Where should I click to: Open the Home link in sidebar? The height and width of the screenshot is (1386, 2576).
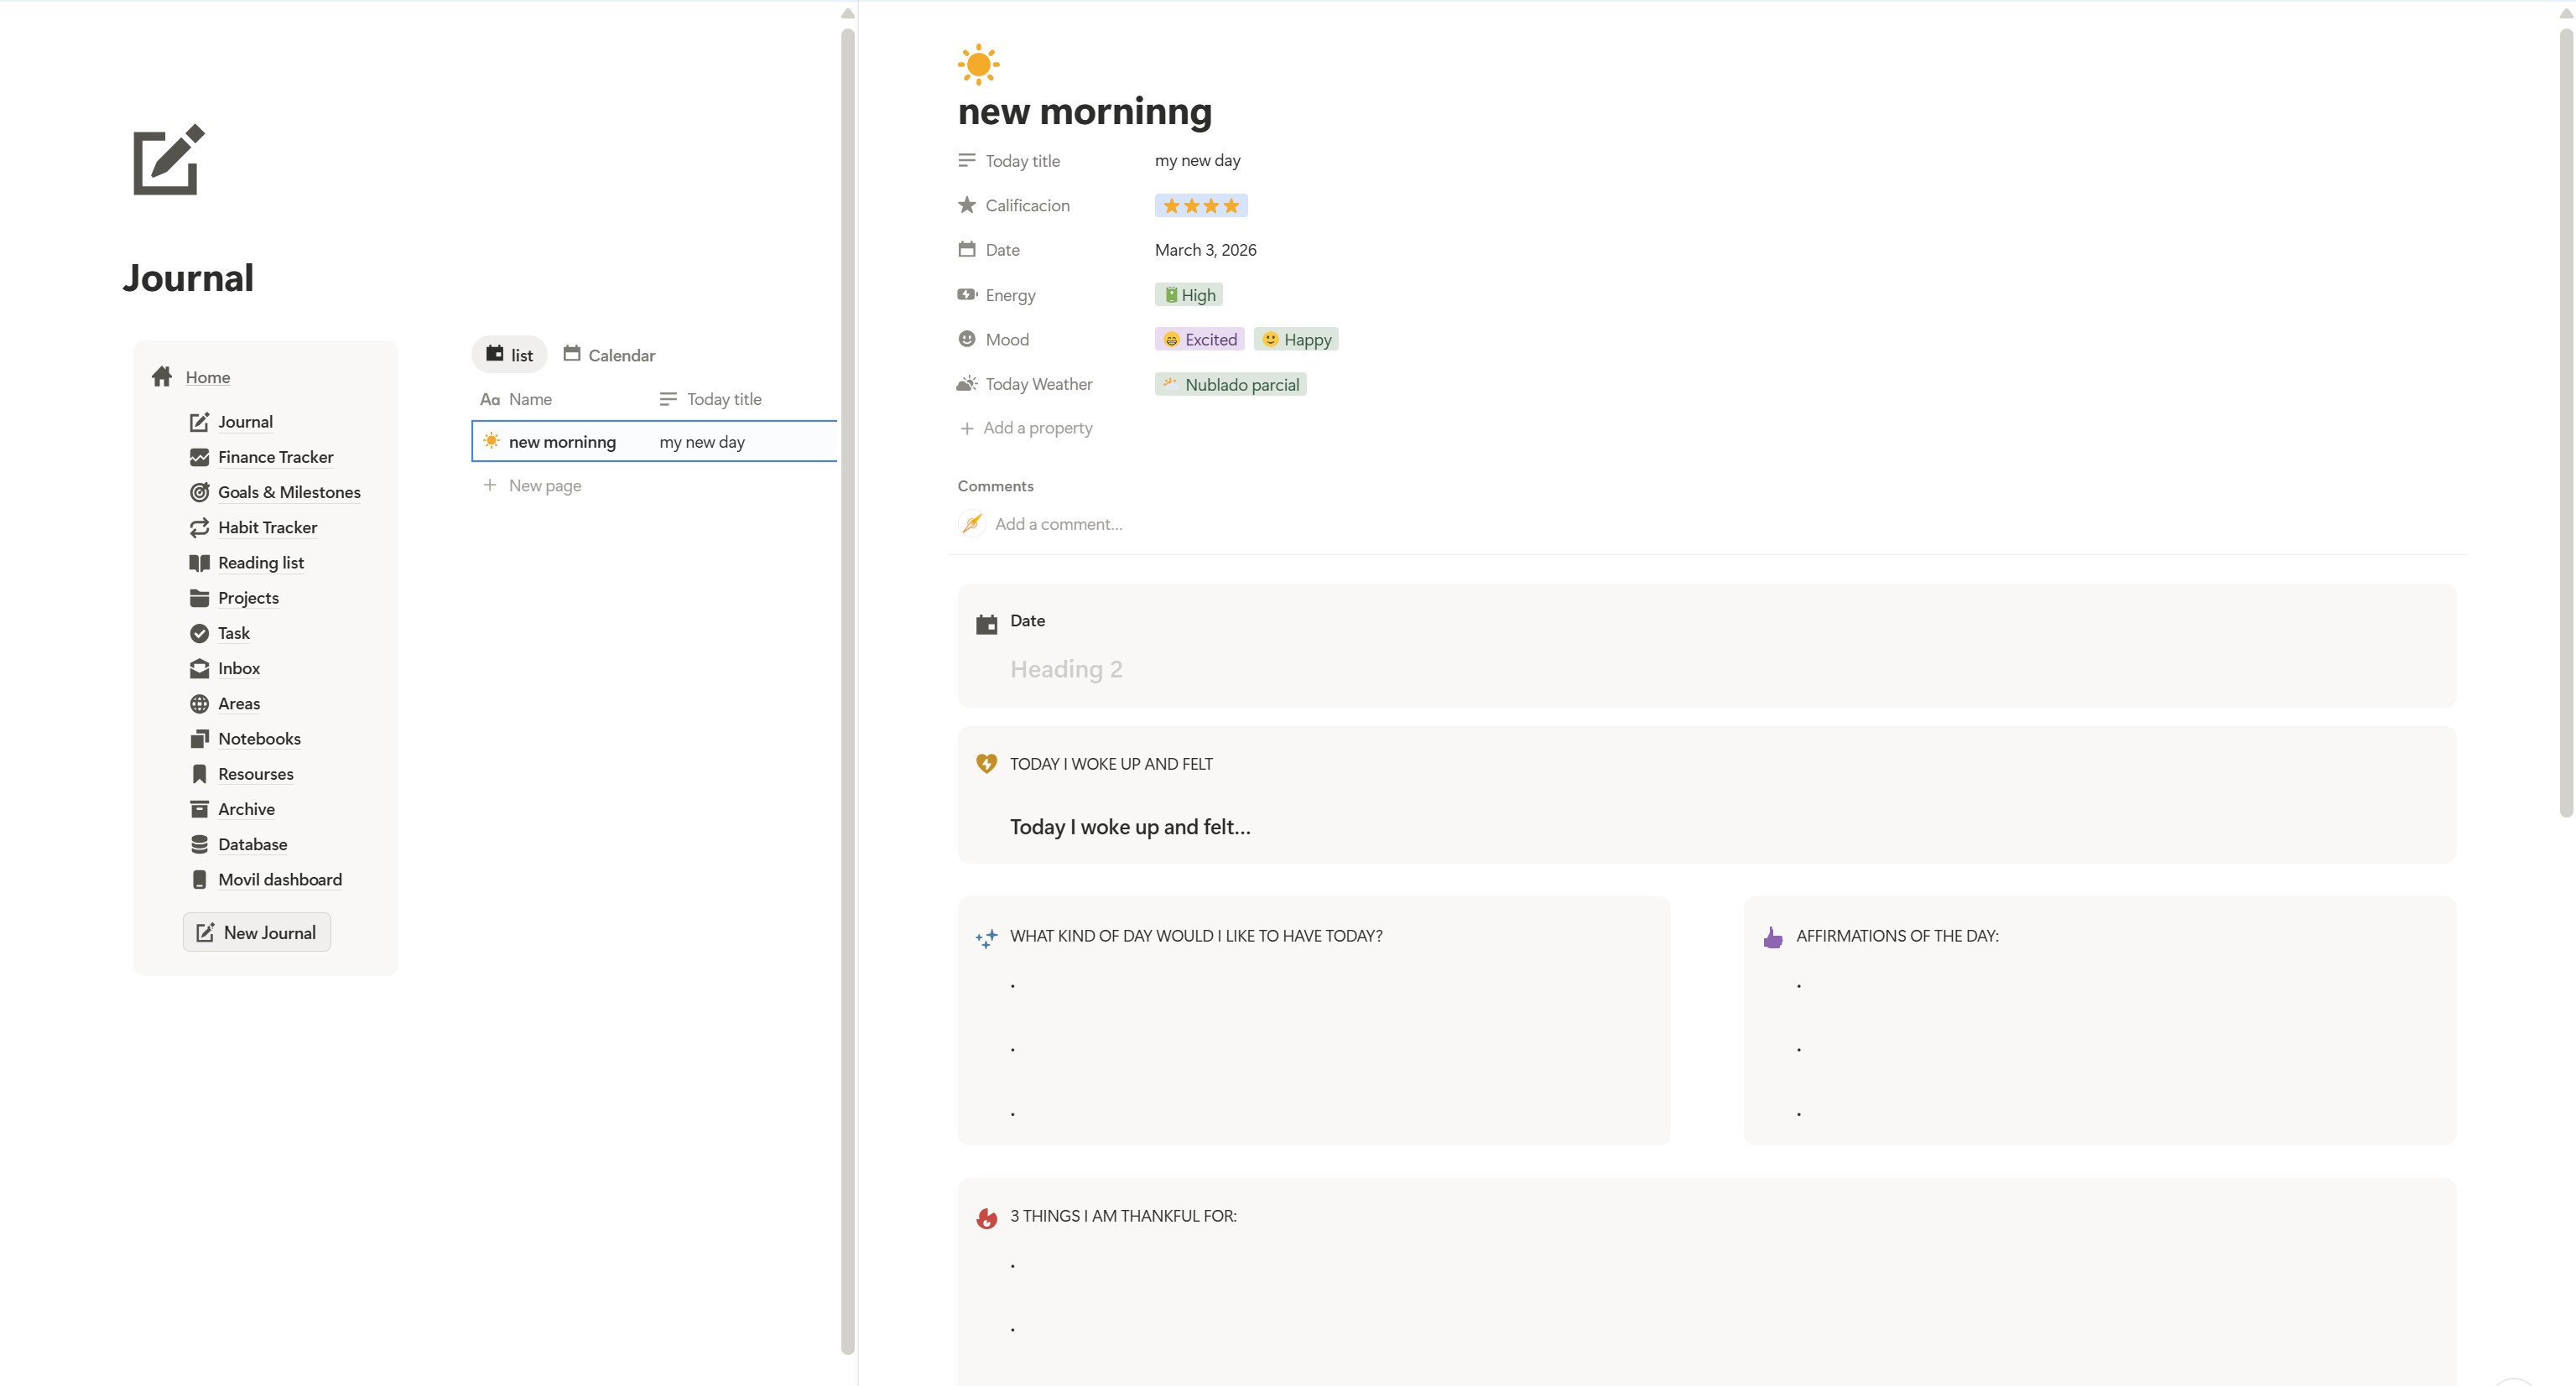(208, 376)
